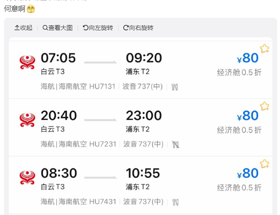Click the 10:55 arrival time at 浦东 T2

click(x=143, y=173)
